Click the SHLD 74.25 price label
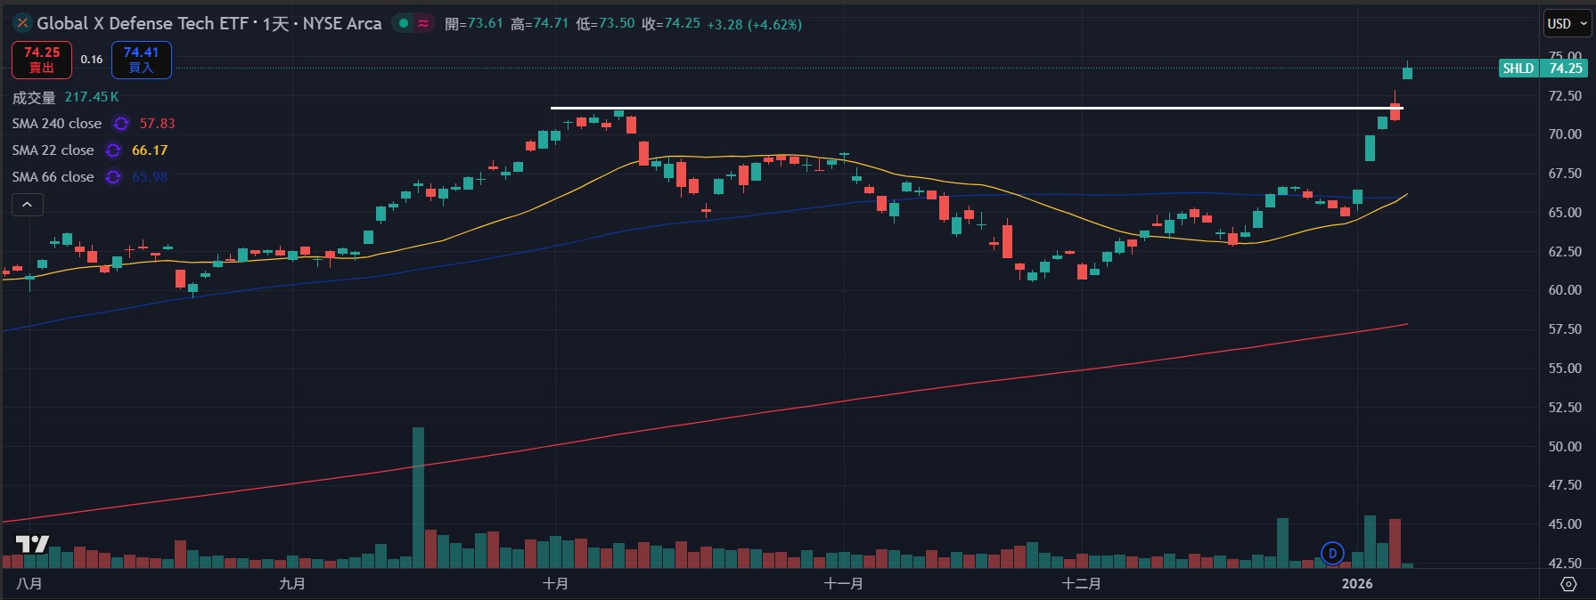 [x=1542, y=69]
